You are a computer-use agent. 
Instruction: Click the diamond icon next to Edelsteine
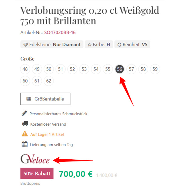tap(26, 45)
